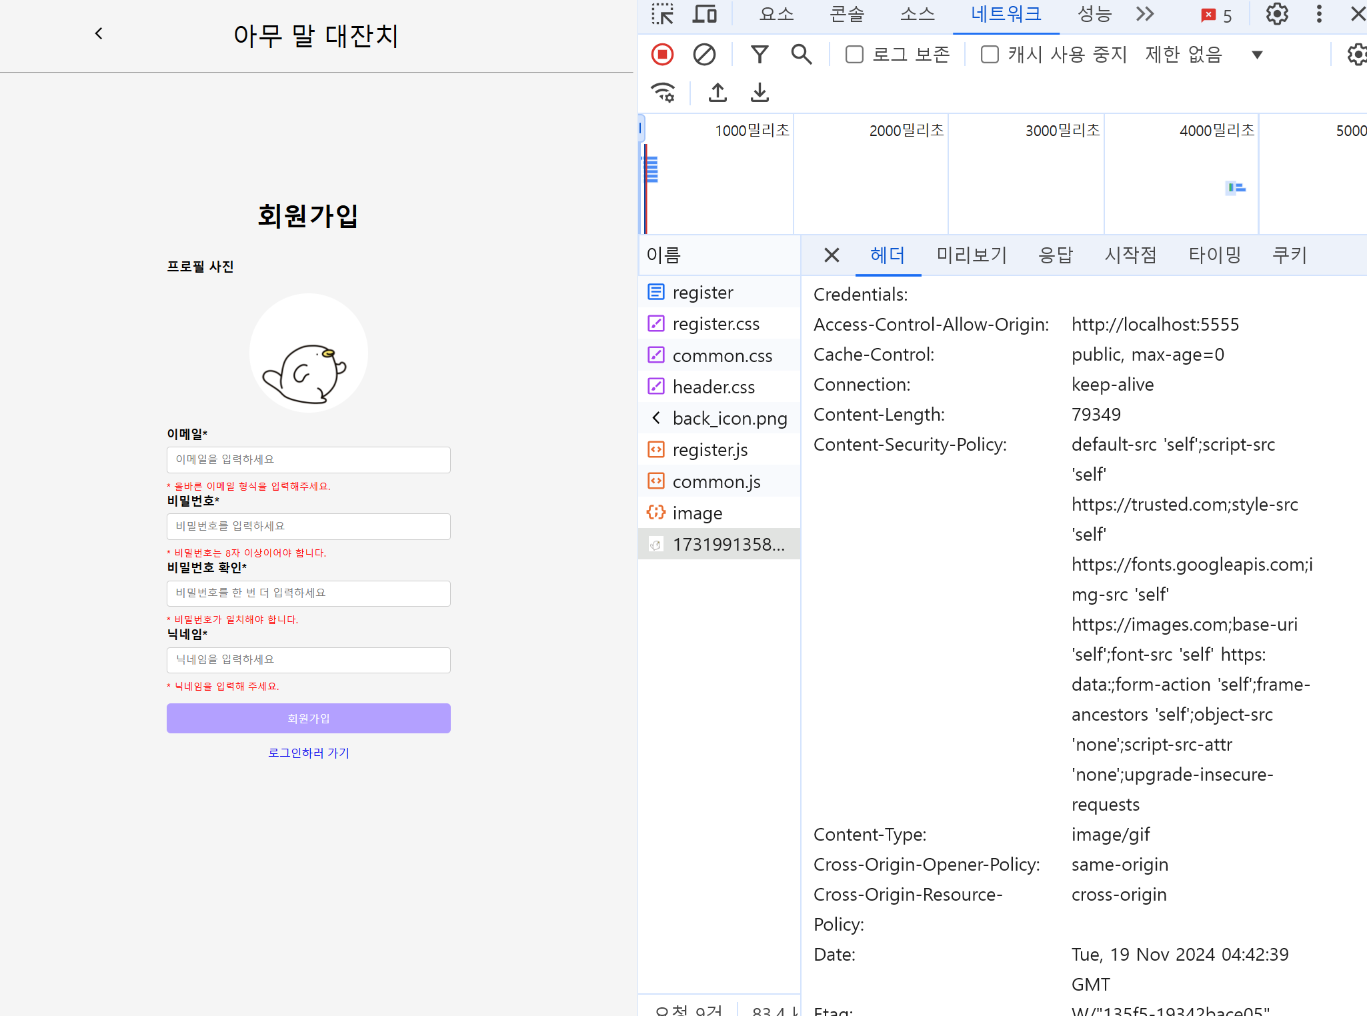
Task: Open the network search magnifier
Action: coord(802,55)
